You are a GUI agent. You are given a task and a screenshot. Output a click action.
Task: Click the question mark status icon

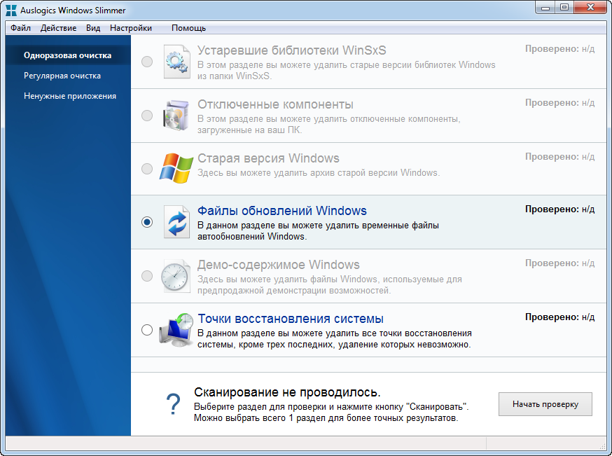(173, 404)
